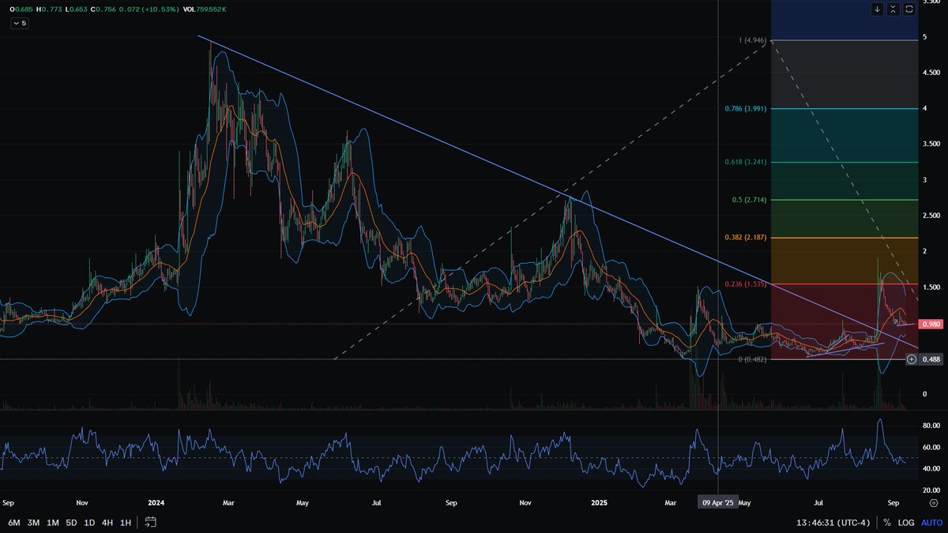
Task: Select the 5D time range
Action: (72, 522)
